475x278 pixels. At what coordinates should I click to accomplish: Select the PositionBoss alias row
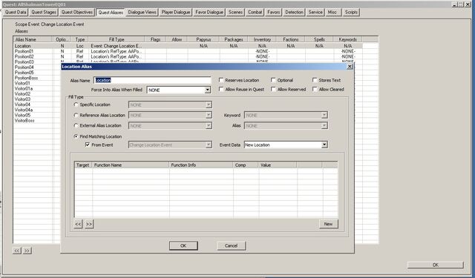27,78
